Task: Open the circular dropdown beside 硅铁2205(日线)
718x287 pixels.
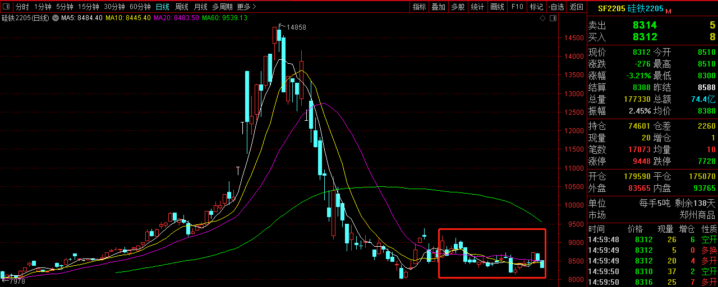Action: click(x=55, y=18)
